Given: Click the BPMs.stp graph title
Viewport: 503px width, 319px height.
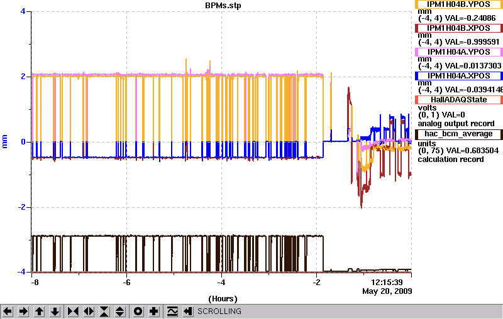Looking at the screenshot, I should [223, 6].
